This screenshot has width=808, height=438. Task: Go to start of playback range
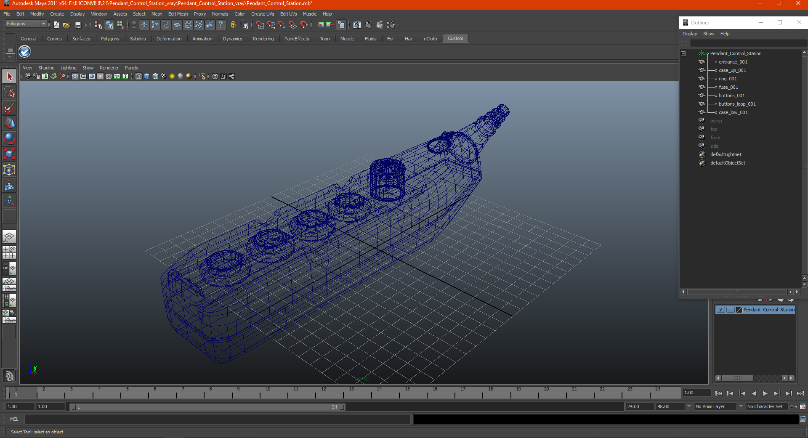(719, 393)
